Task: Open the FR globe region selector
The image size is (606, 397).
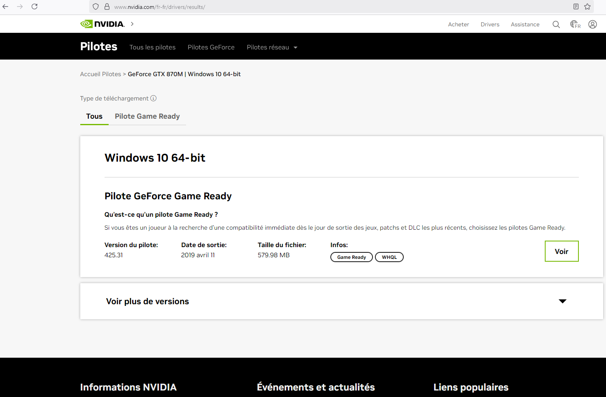Action: click(575, 24)
